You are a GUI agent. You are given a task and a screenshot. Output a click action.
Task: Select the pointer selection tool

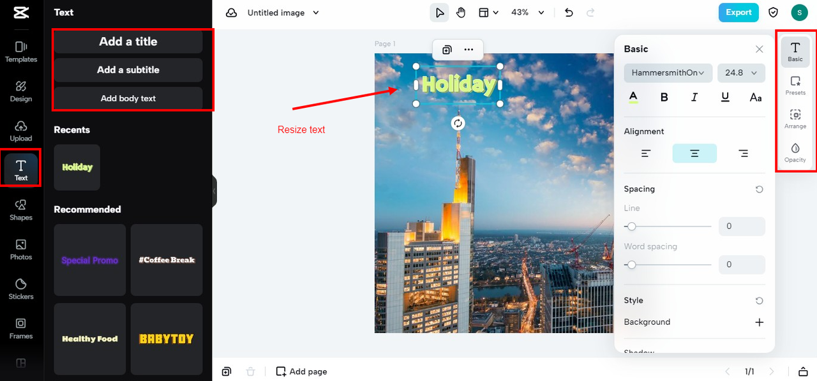pos(439,13)
